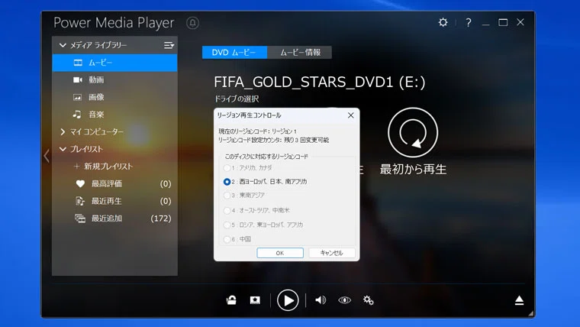Click キャンセル button in dialog
The height and width of the screenshot is (327, 580).
[332, 253]
